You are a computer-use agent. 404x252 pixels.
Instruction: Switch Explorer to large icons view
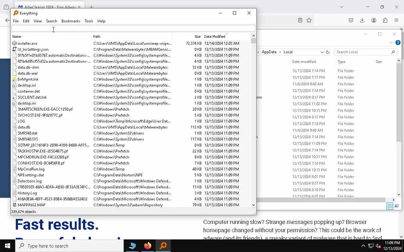coord(396,206)
